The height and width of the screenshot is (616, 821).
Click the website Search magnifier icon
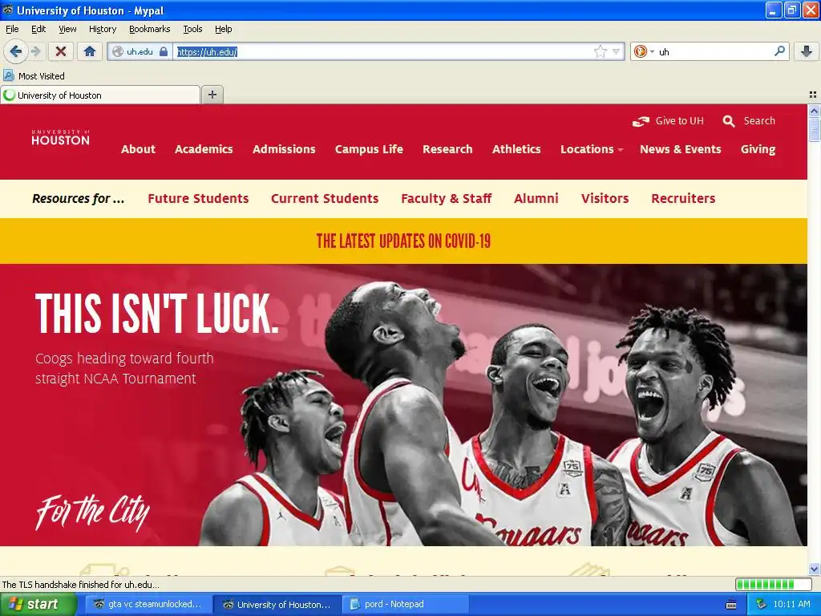(728, 122)
